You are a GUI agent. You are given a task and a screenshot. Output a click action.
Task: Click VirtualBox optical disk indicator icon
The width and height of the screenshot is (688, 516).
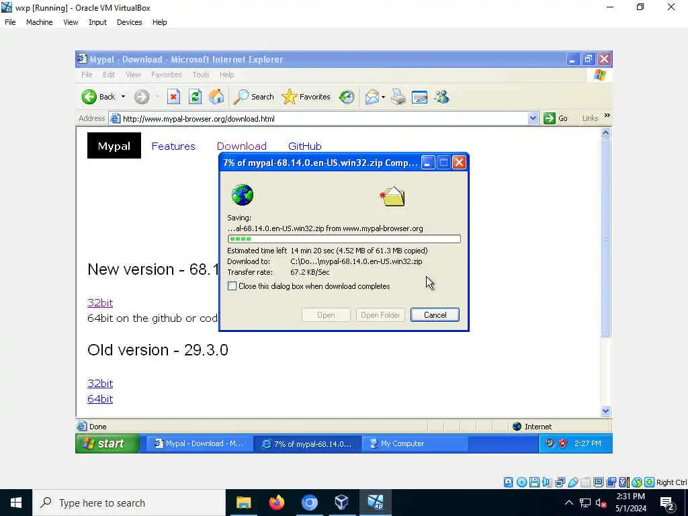[521, 482]
